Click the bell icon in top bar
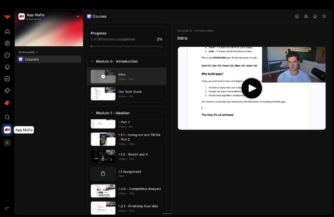This screenshot has width=334, height=217. 315,16
